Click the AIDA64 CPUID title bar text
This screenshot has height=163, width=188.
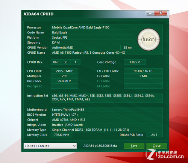tap(38, 14)
